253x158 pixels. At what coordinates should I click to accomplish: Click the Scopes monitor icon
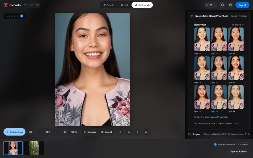point(190,134)
